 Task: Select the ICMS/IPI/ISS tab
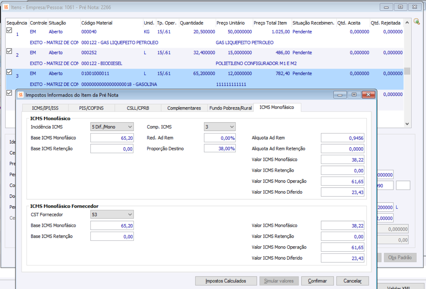(x=45, y=108)
